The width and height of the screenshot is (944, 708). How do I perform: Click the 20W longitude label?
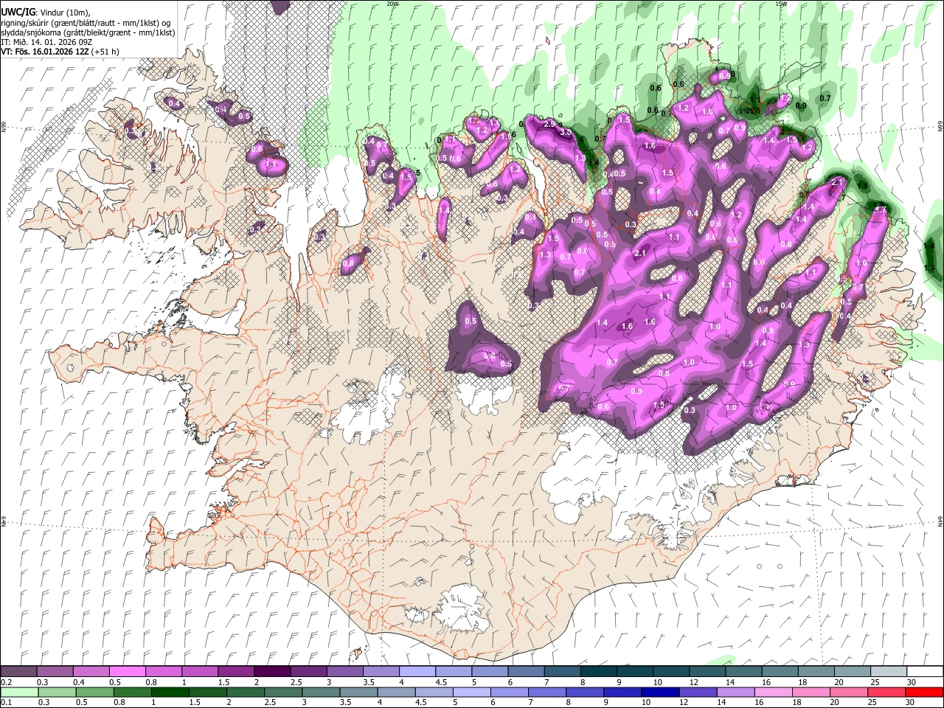392,4
